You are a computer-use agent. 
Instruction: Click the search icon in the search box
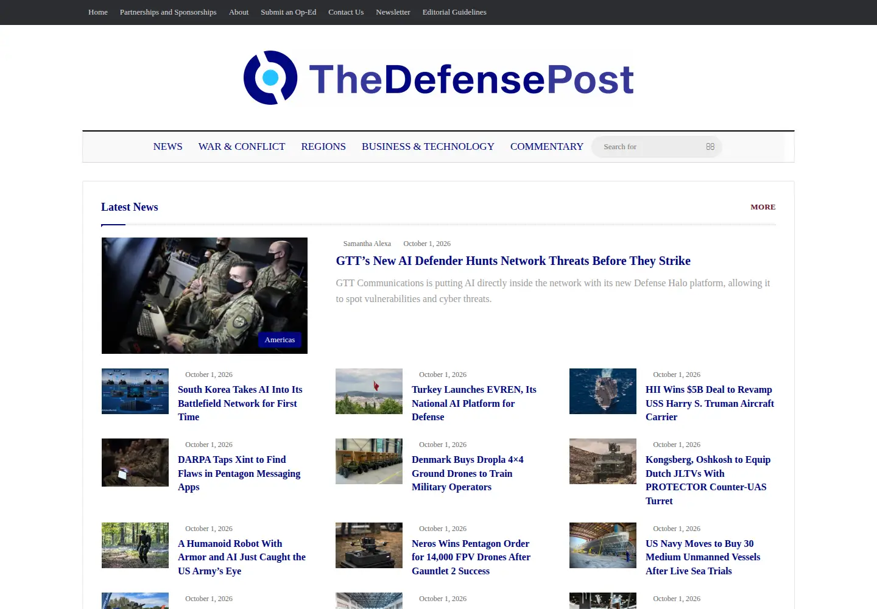(x=710, y=147)
